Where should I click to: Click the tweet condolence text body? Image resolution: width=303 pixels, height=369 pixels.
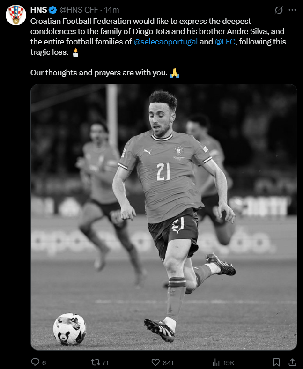tap(158, 47)
